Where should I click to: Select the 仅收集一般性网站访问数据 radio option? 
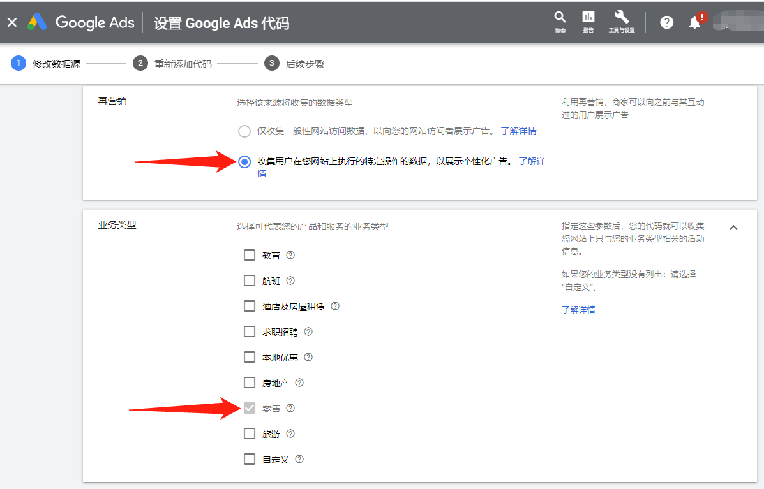tap(244, 131)
